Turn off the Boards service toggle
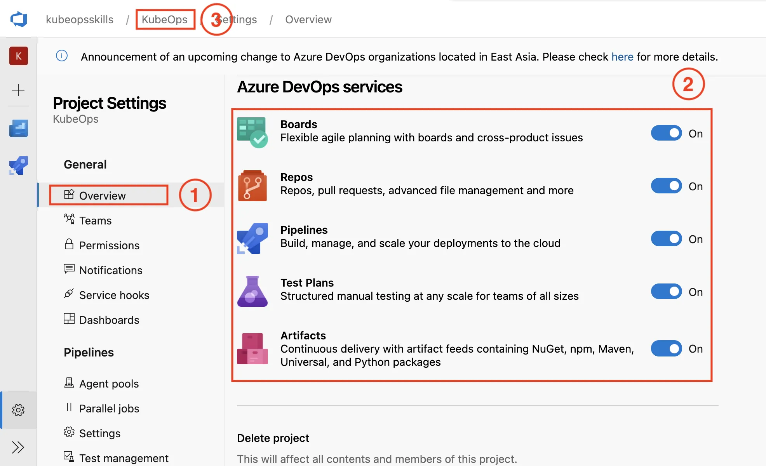The width and height of the screenshot is (766, 466). pos(667,133)
